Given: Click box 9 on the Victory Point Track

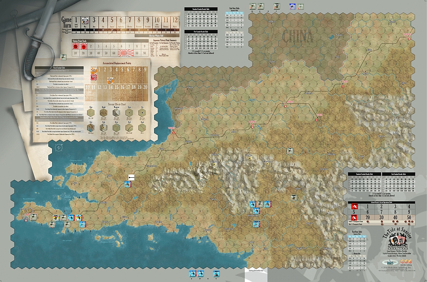Looking at the screenshot, I should coord(145,46).
